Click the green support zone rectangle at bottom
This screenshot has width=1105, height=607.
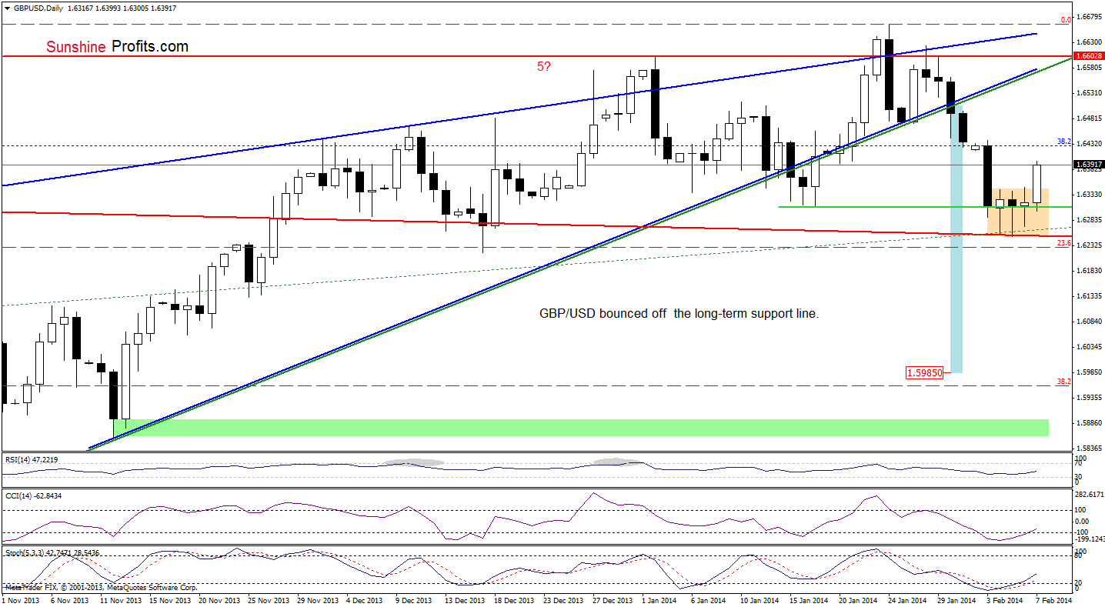tap(581, 428)
